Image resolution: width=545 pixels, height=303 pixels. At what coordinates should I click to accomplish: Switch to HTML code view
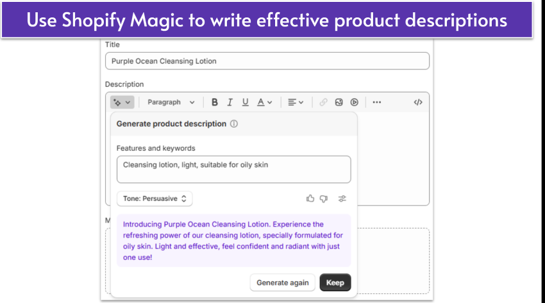[x=418, y=102]
